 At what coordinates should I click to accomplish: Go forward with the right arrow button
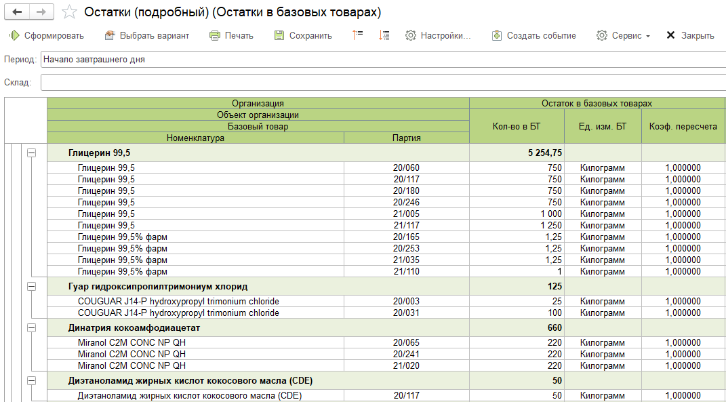(x=41, y=12)
